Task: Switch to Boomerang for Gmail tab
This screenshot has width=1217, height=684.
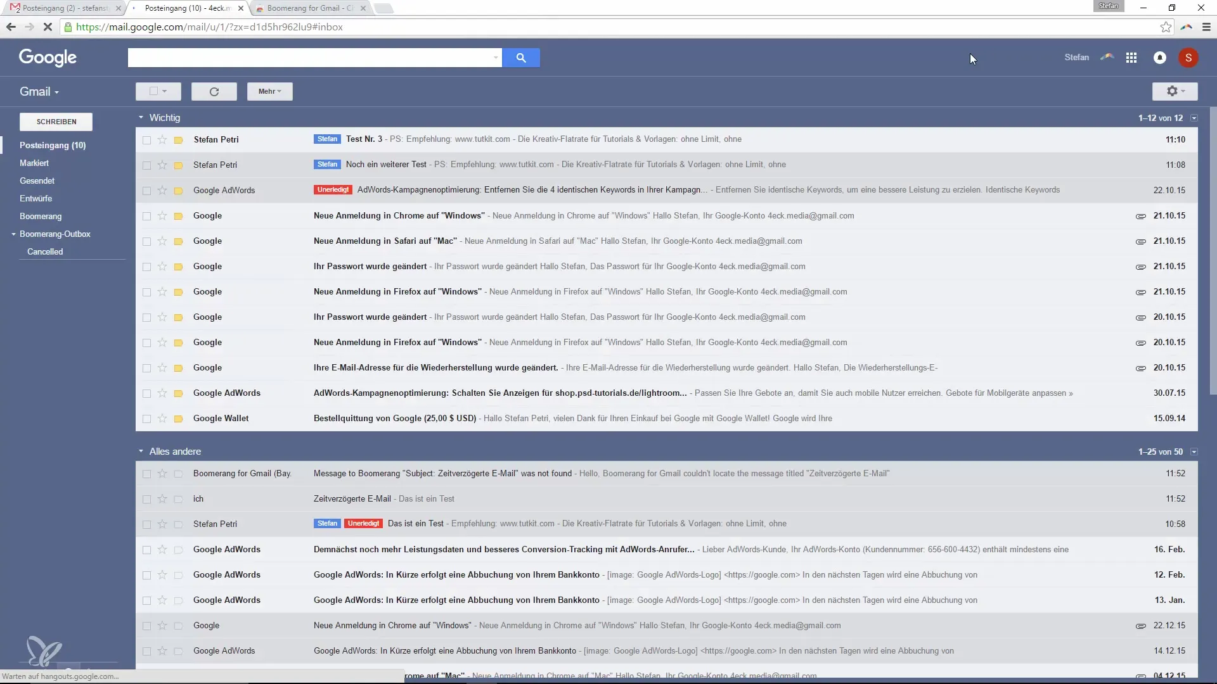Action: pyautogui.click(x=311, y=8)
